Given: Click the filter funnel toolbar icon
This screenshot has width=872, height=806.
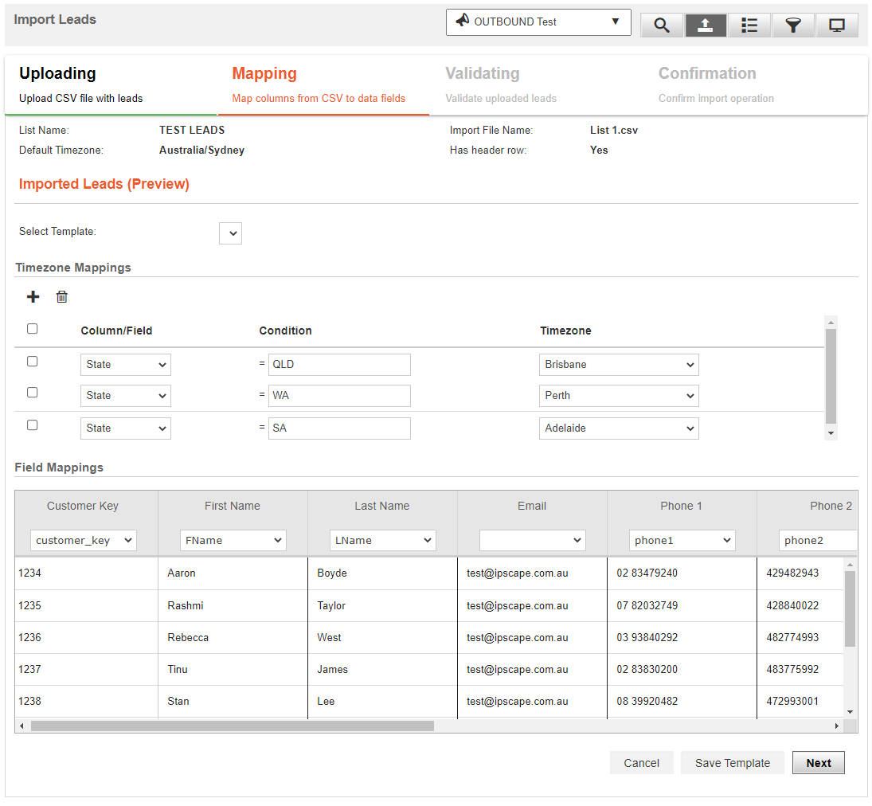Looking at the screenshot, I should pyautogui.click(x=793, y=25).
